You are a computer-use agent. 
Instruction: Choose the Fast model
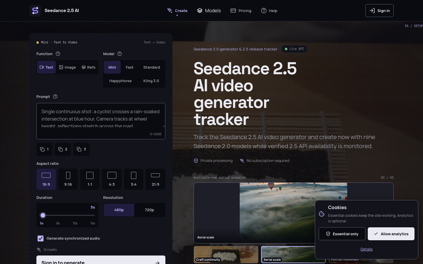coord(130,67)
